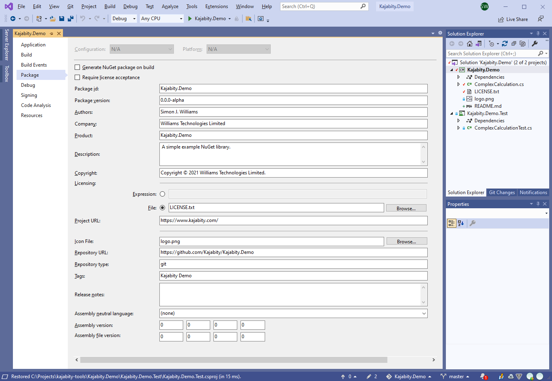Screen dimensions: 552x381
Task: Open the Live Share session button
Action: [x=513, y=19]
